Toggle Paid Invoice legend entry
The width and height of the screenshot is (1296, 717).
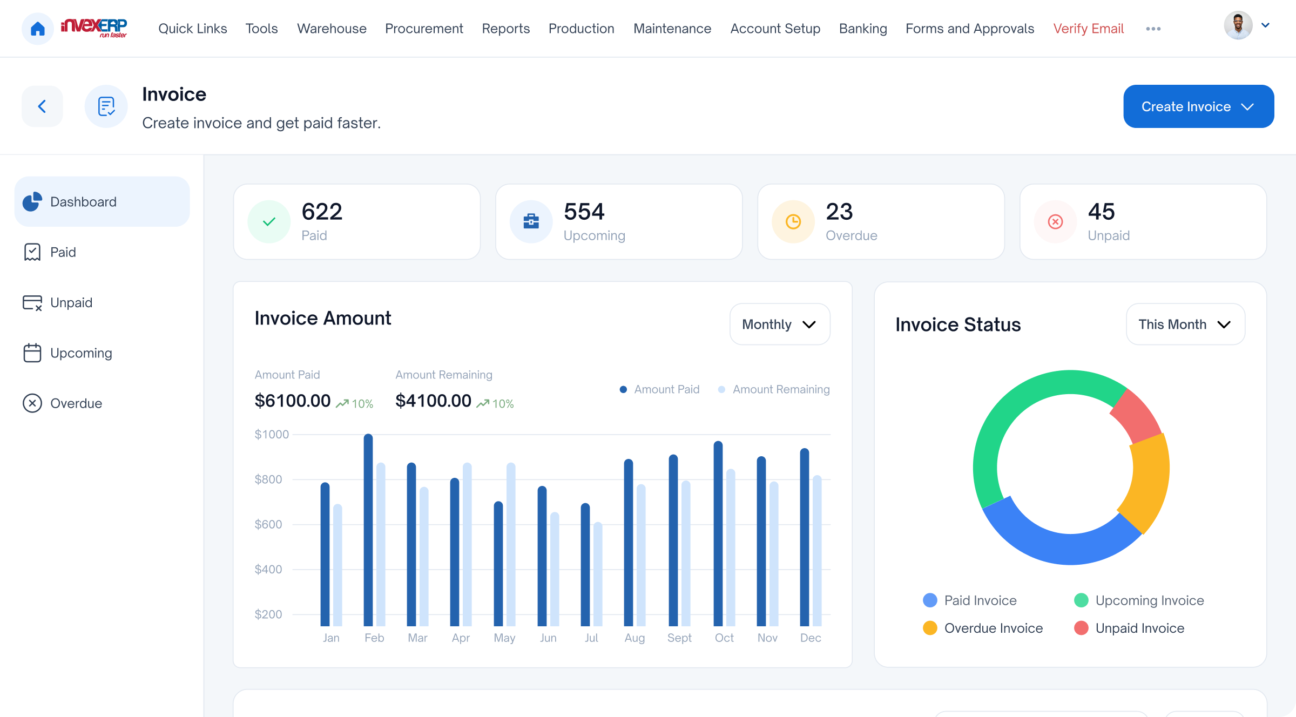(x=970, y=600)
